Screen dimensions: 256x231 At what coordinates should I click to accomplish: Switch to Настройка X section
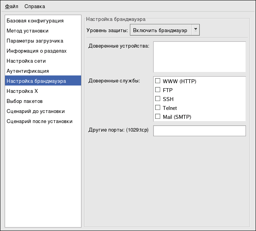22,91
